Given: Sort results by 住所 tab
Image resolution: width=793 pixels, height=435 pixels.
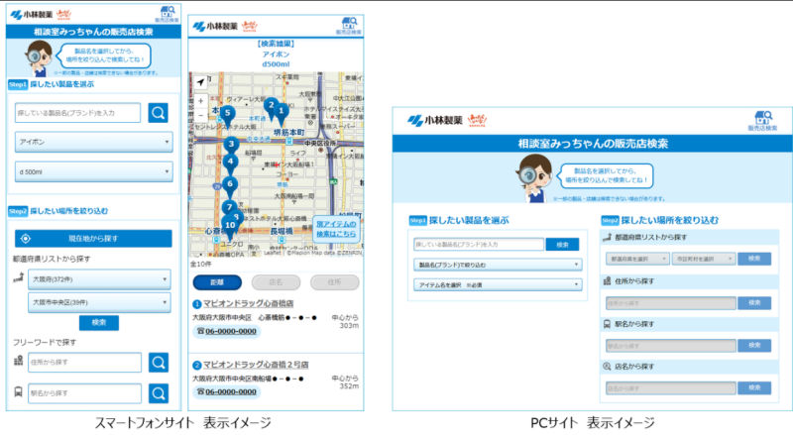Looking at the screenshot, I should (334, 282).
